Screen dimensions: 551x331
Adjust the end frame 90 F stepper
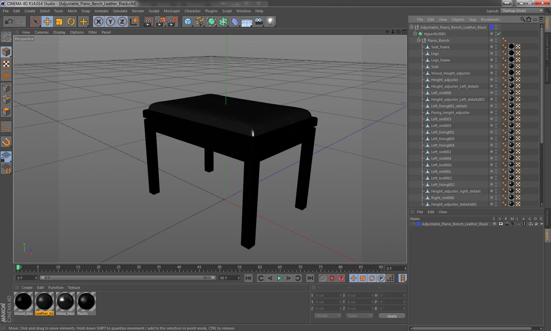pos(239,278)
